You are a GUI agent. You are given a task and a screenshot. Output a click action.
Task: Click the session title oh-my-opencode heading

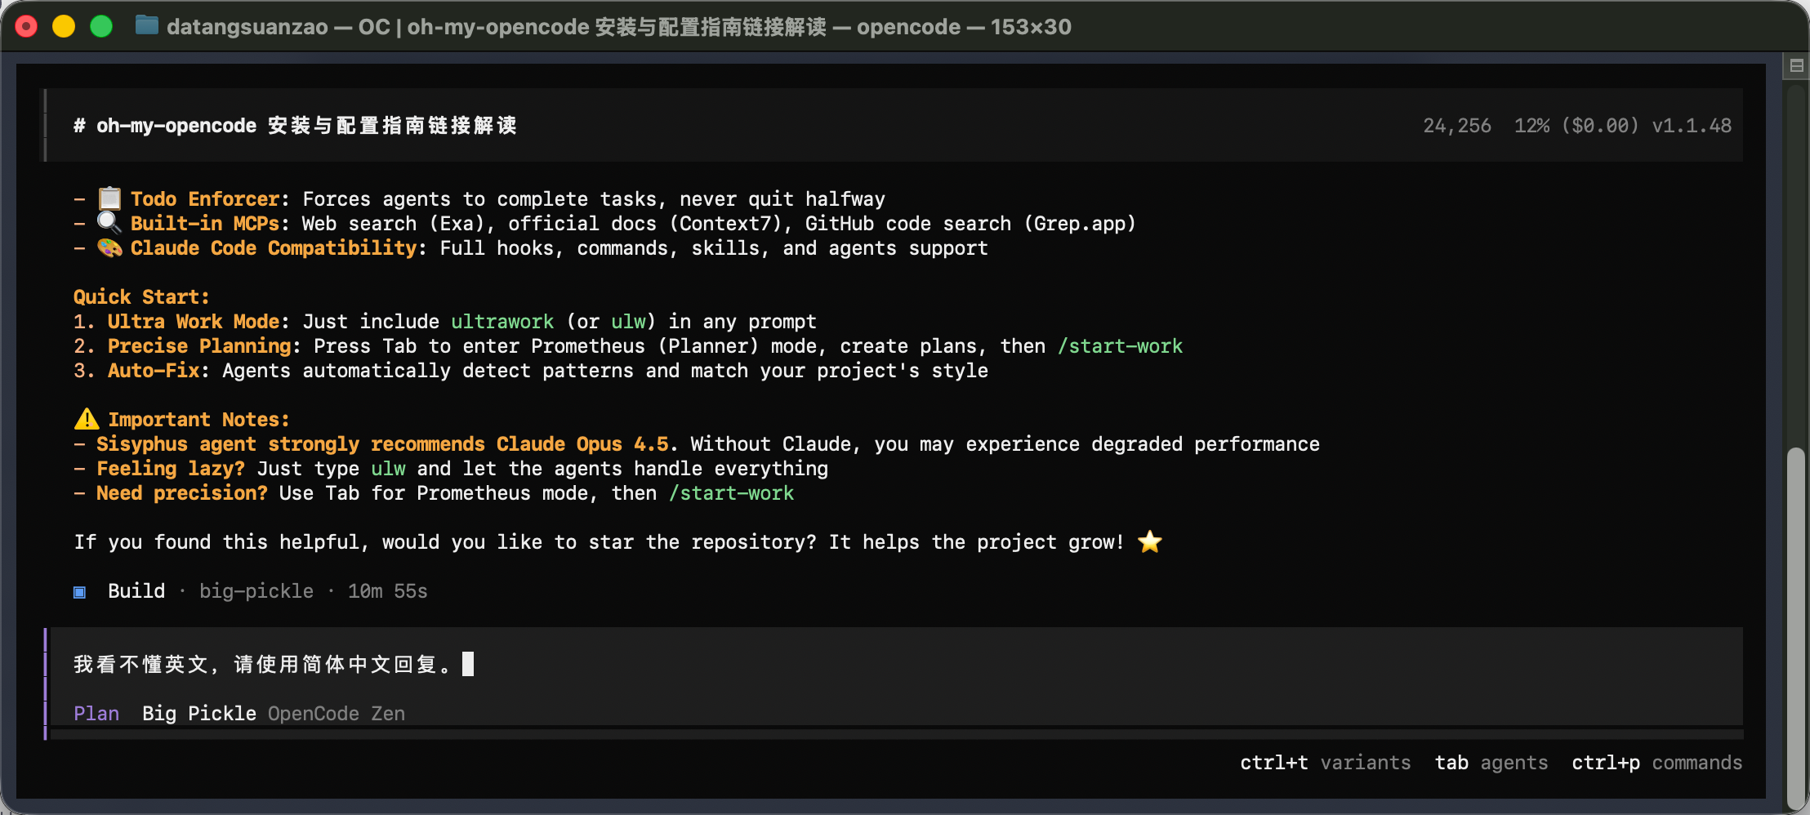[x=295, y=125]
